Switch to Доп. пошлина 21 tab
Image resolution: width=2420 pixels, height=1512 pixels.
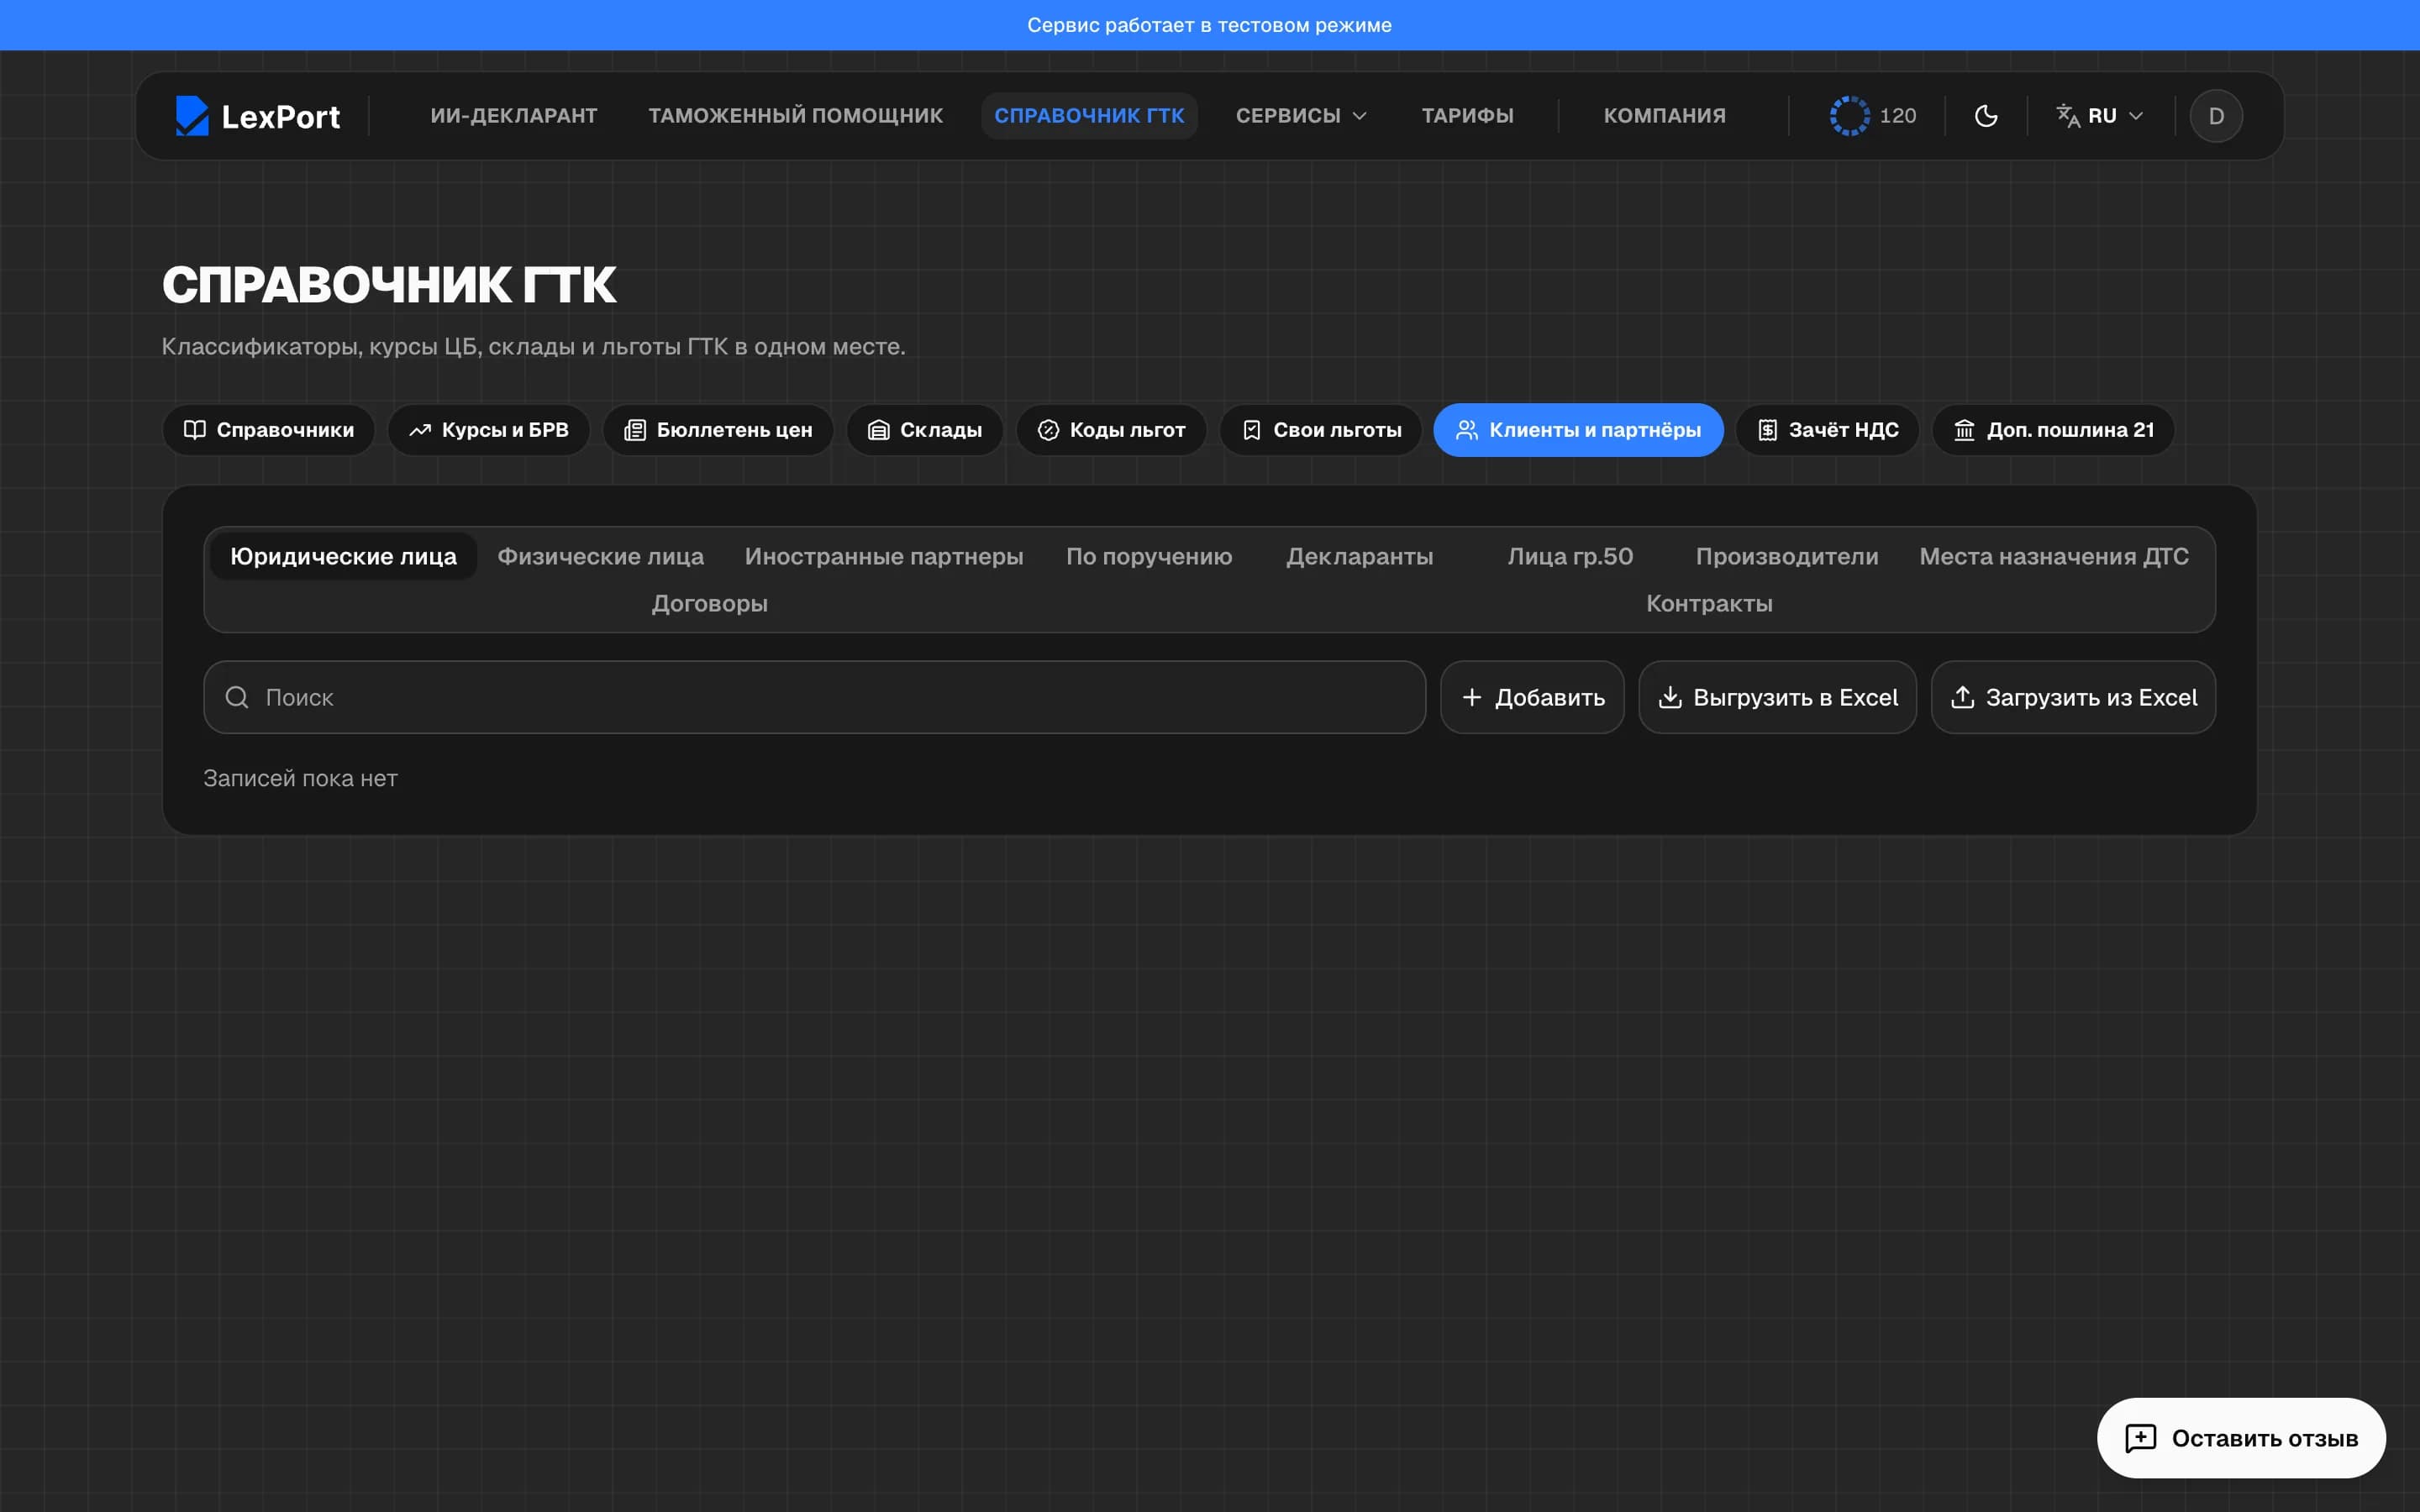tap(2053, 430)
